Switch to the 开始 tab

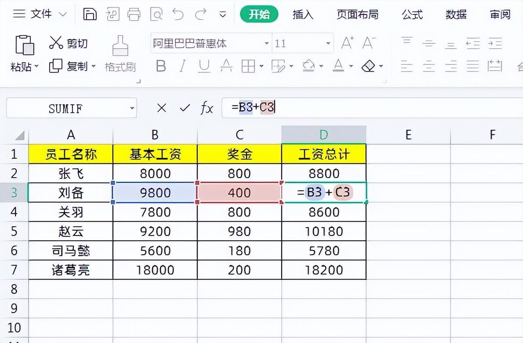click(x=259, y=14)
